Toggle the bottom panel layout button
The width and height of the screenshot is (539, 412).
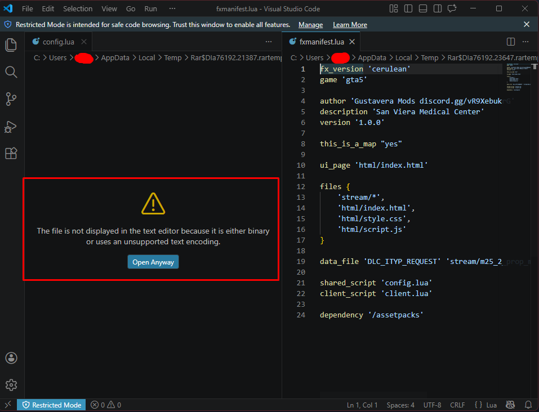click(423, 8)
